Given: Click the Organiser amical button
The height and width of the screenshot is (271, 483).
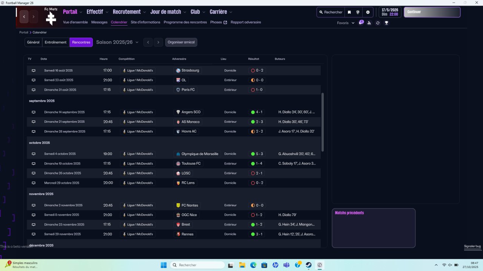Looking at the screenshot, I should tap(181, 42).
